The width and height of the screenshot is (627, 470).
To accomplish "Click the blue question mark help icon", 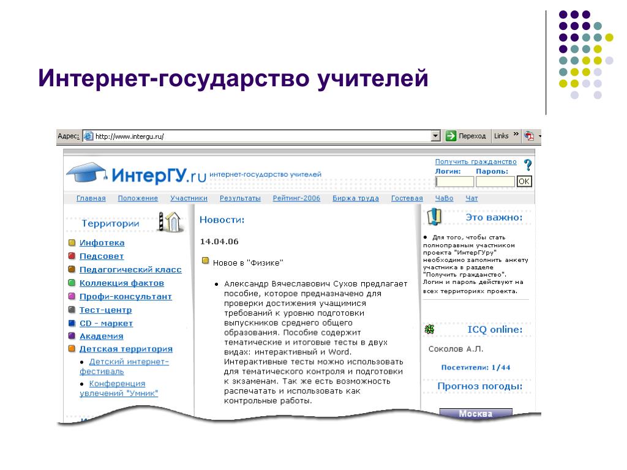I will pyautogui.click(x=528, y=165).
